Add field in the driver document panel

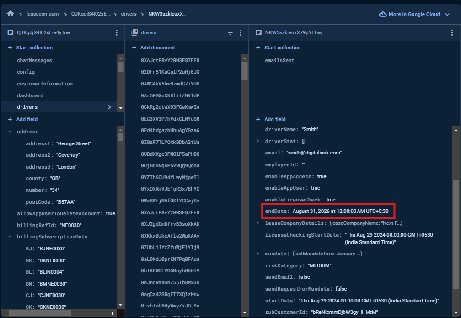pos(271,119)
